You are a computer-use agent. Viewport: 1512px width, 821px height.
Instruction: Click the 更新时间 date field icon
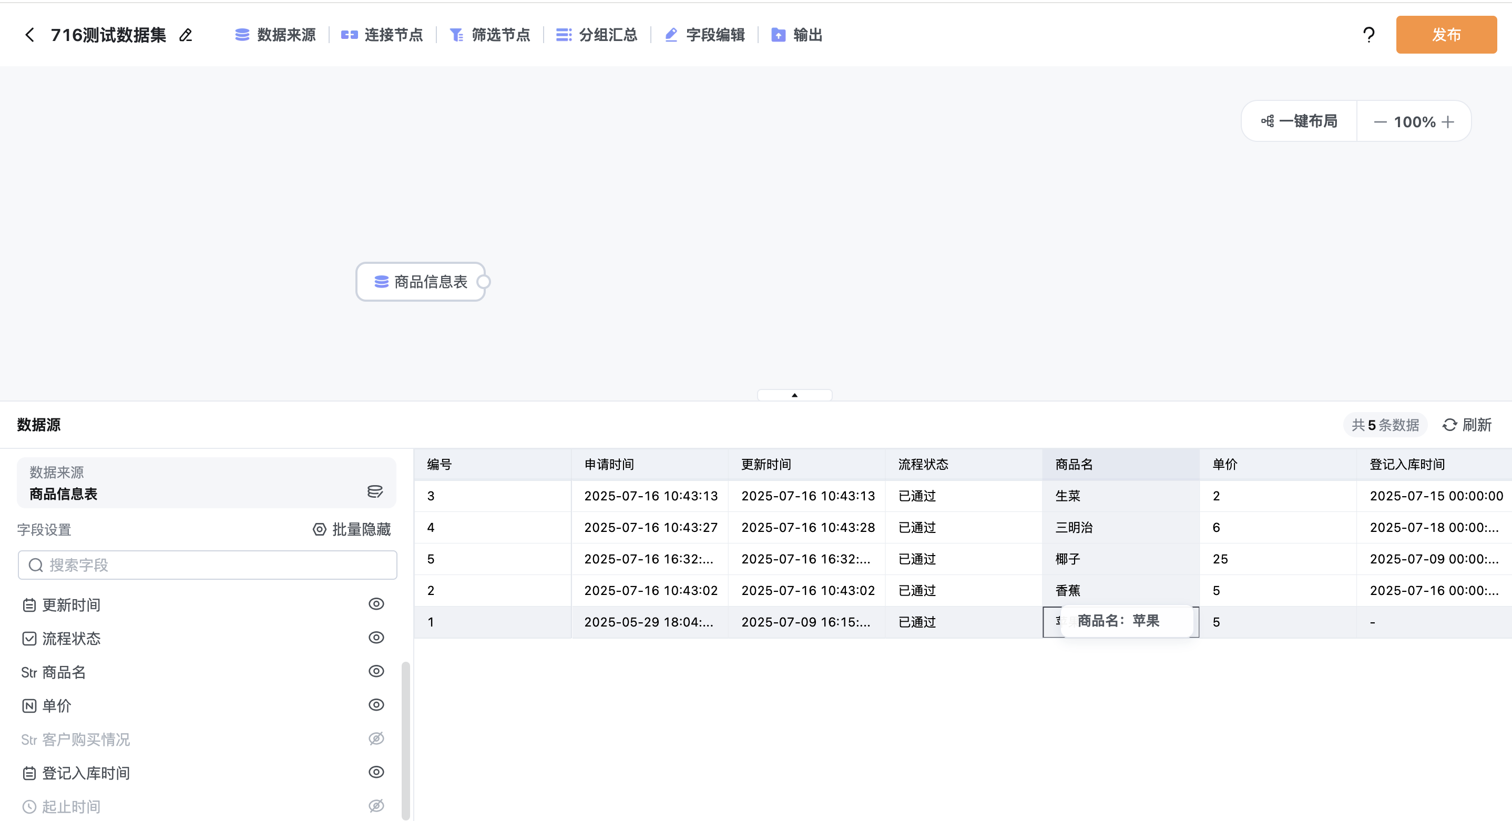(29, 605)
